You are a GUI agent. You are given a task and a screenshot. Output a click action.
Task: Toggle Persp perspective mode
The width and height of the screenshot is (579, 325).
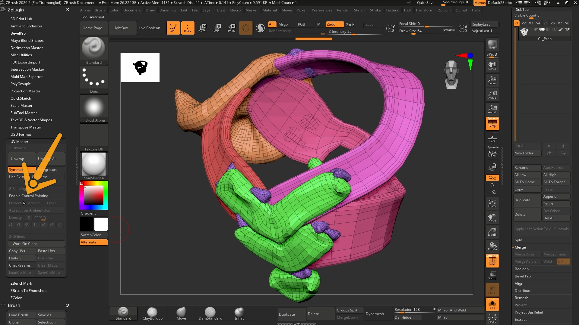[492, 124]
